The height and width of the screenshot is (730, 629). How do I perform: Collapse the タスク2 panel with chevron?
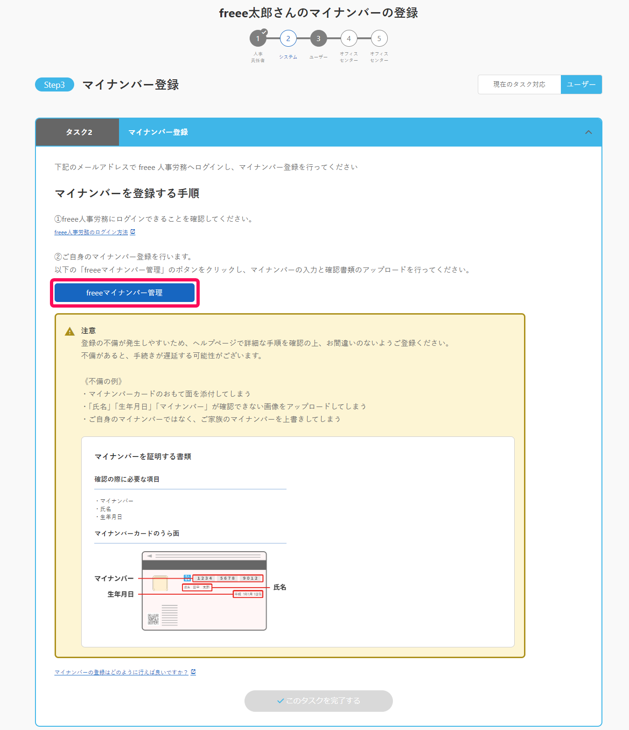[x=588, y=132]
